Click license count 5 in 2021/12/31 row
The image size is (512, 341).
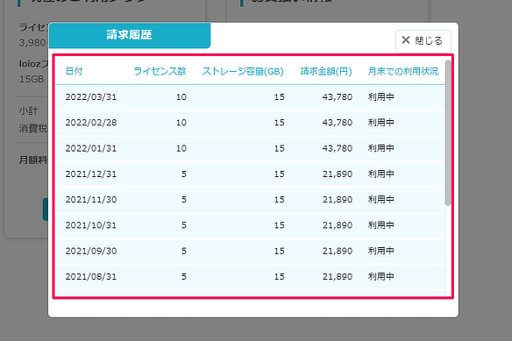pyautogui.click(x=184, y=174)
